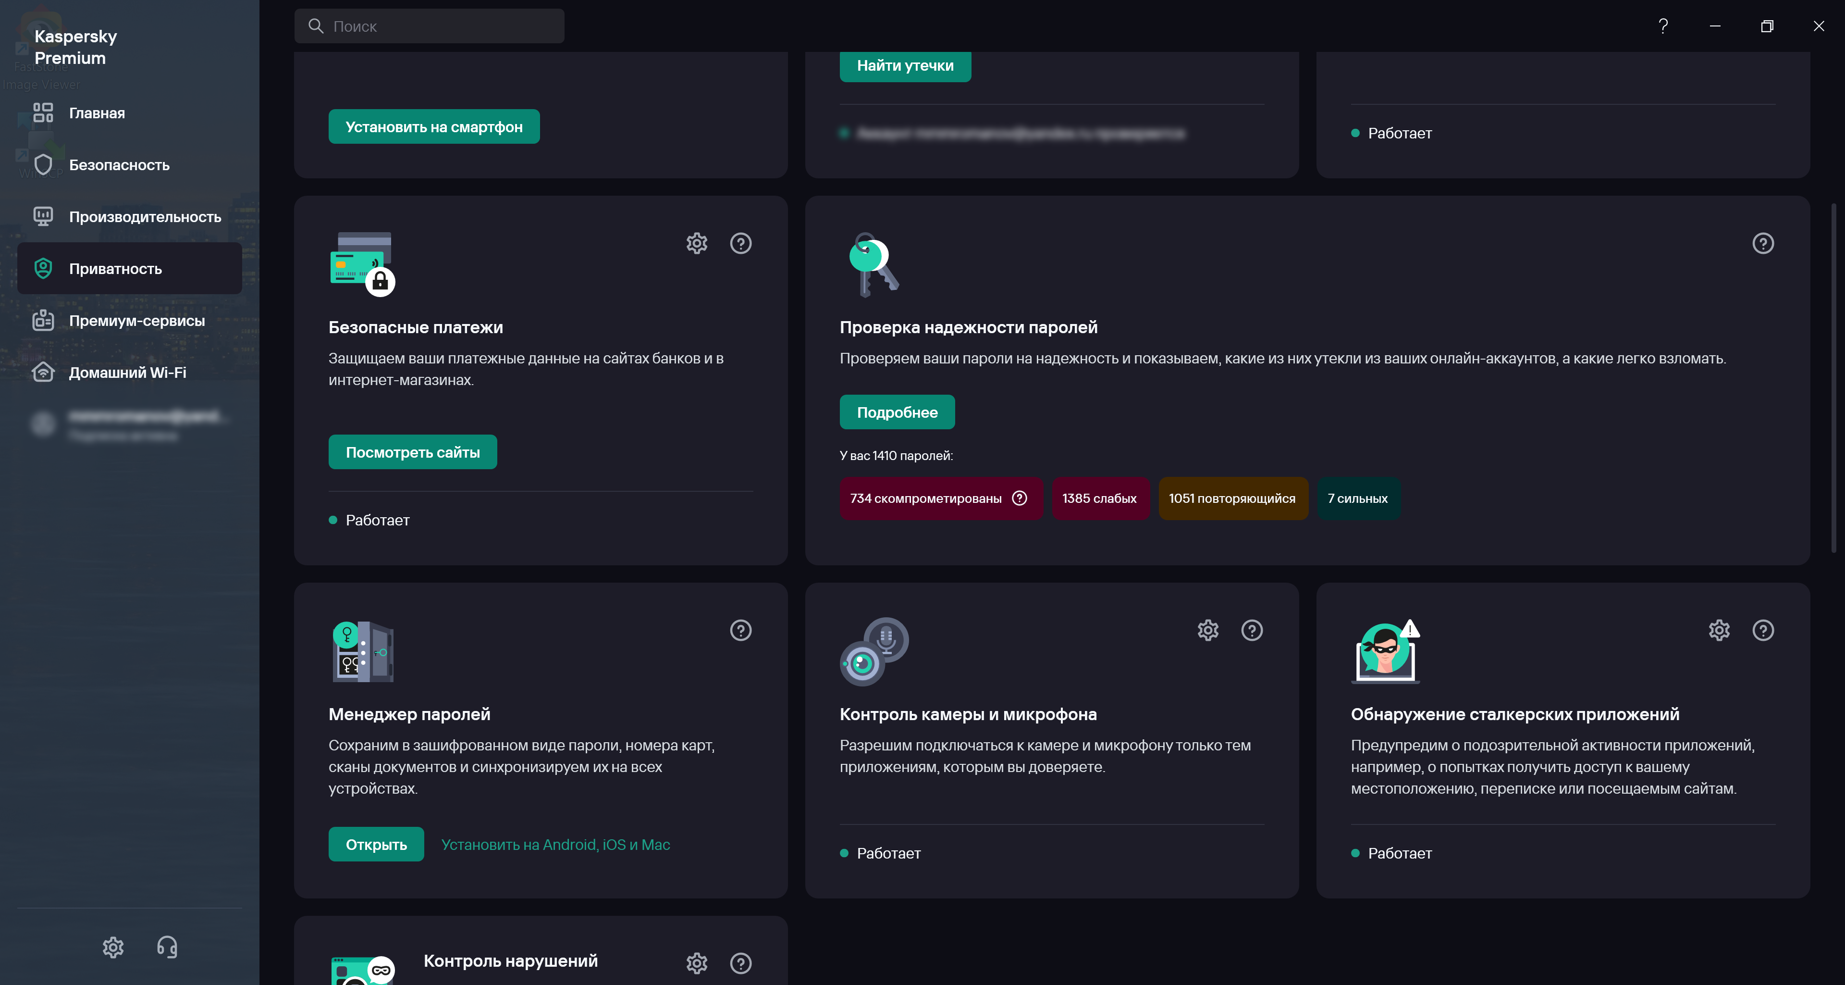Click info icon in скомпрометированы badge

coord(1019,498)
